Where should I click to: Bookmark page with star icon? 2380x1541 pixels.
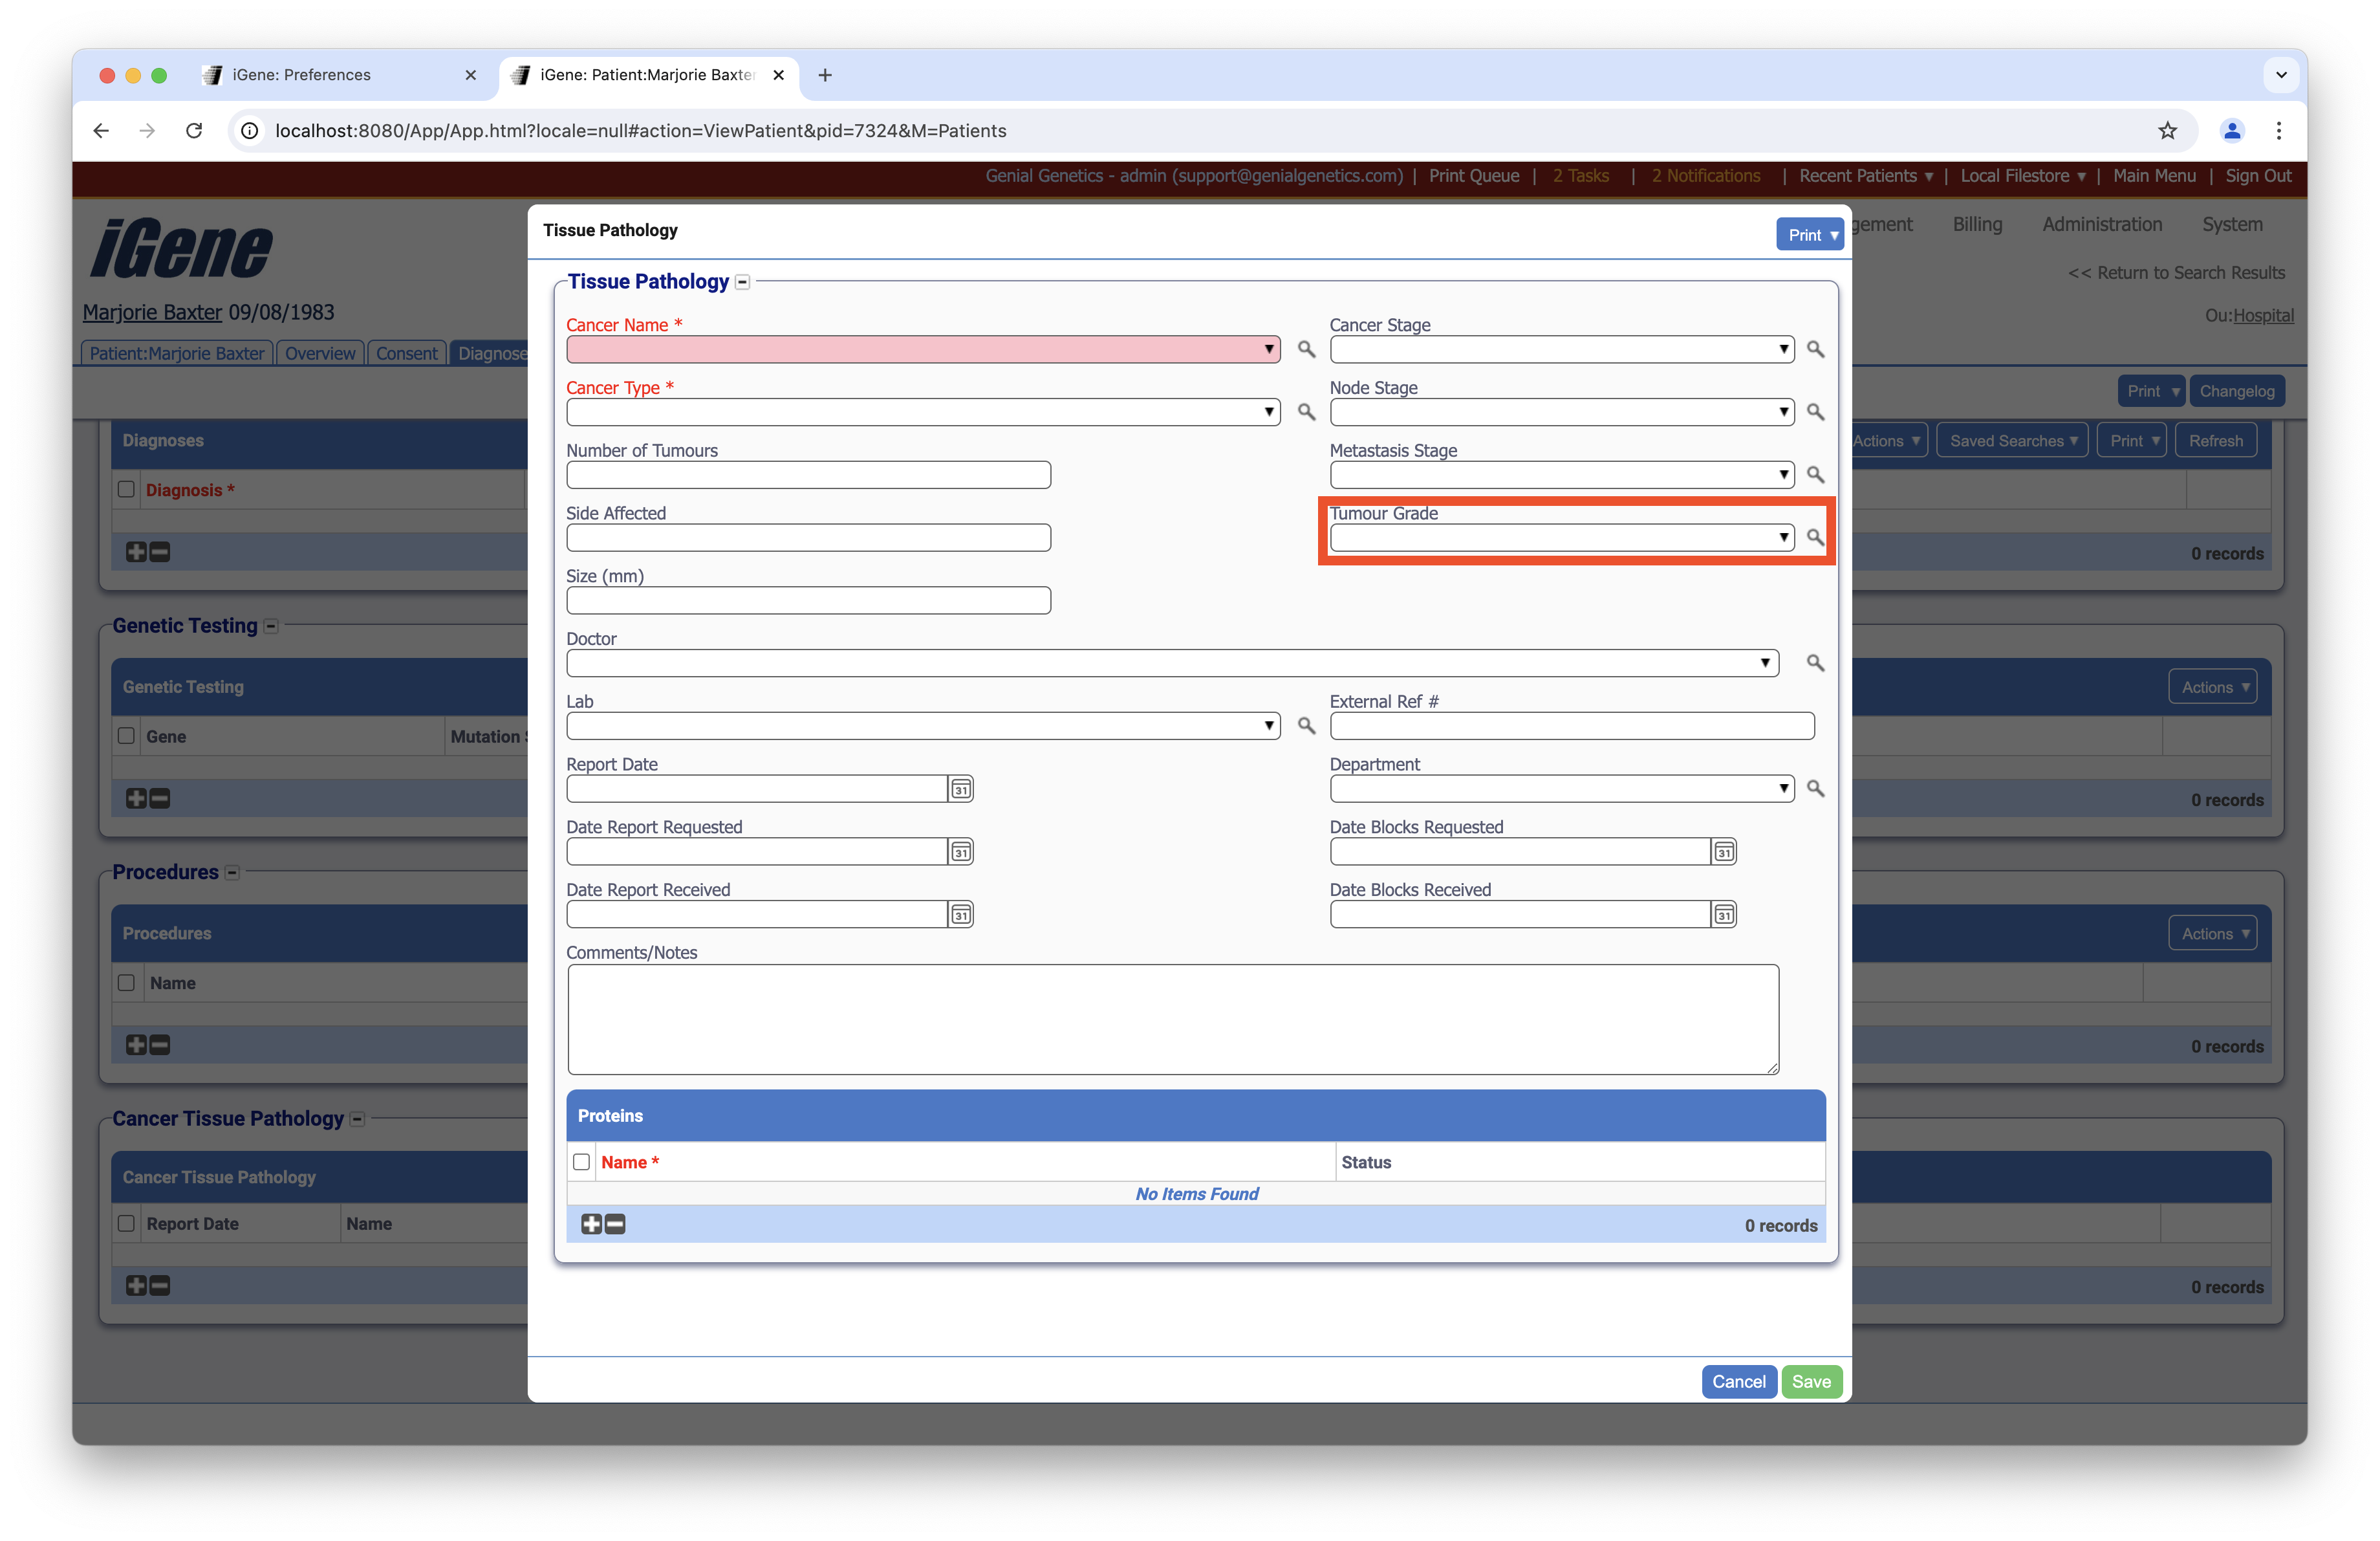(2167, 131)
